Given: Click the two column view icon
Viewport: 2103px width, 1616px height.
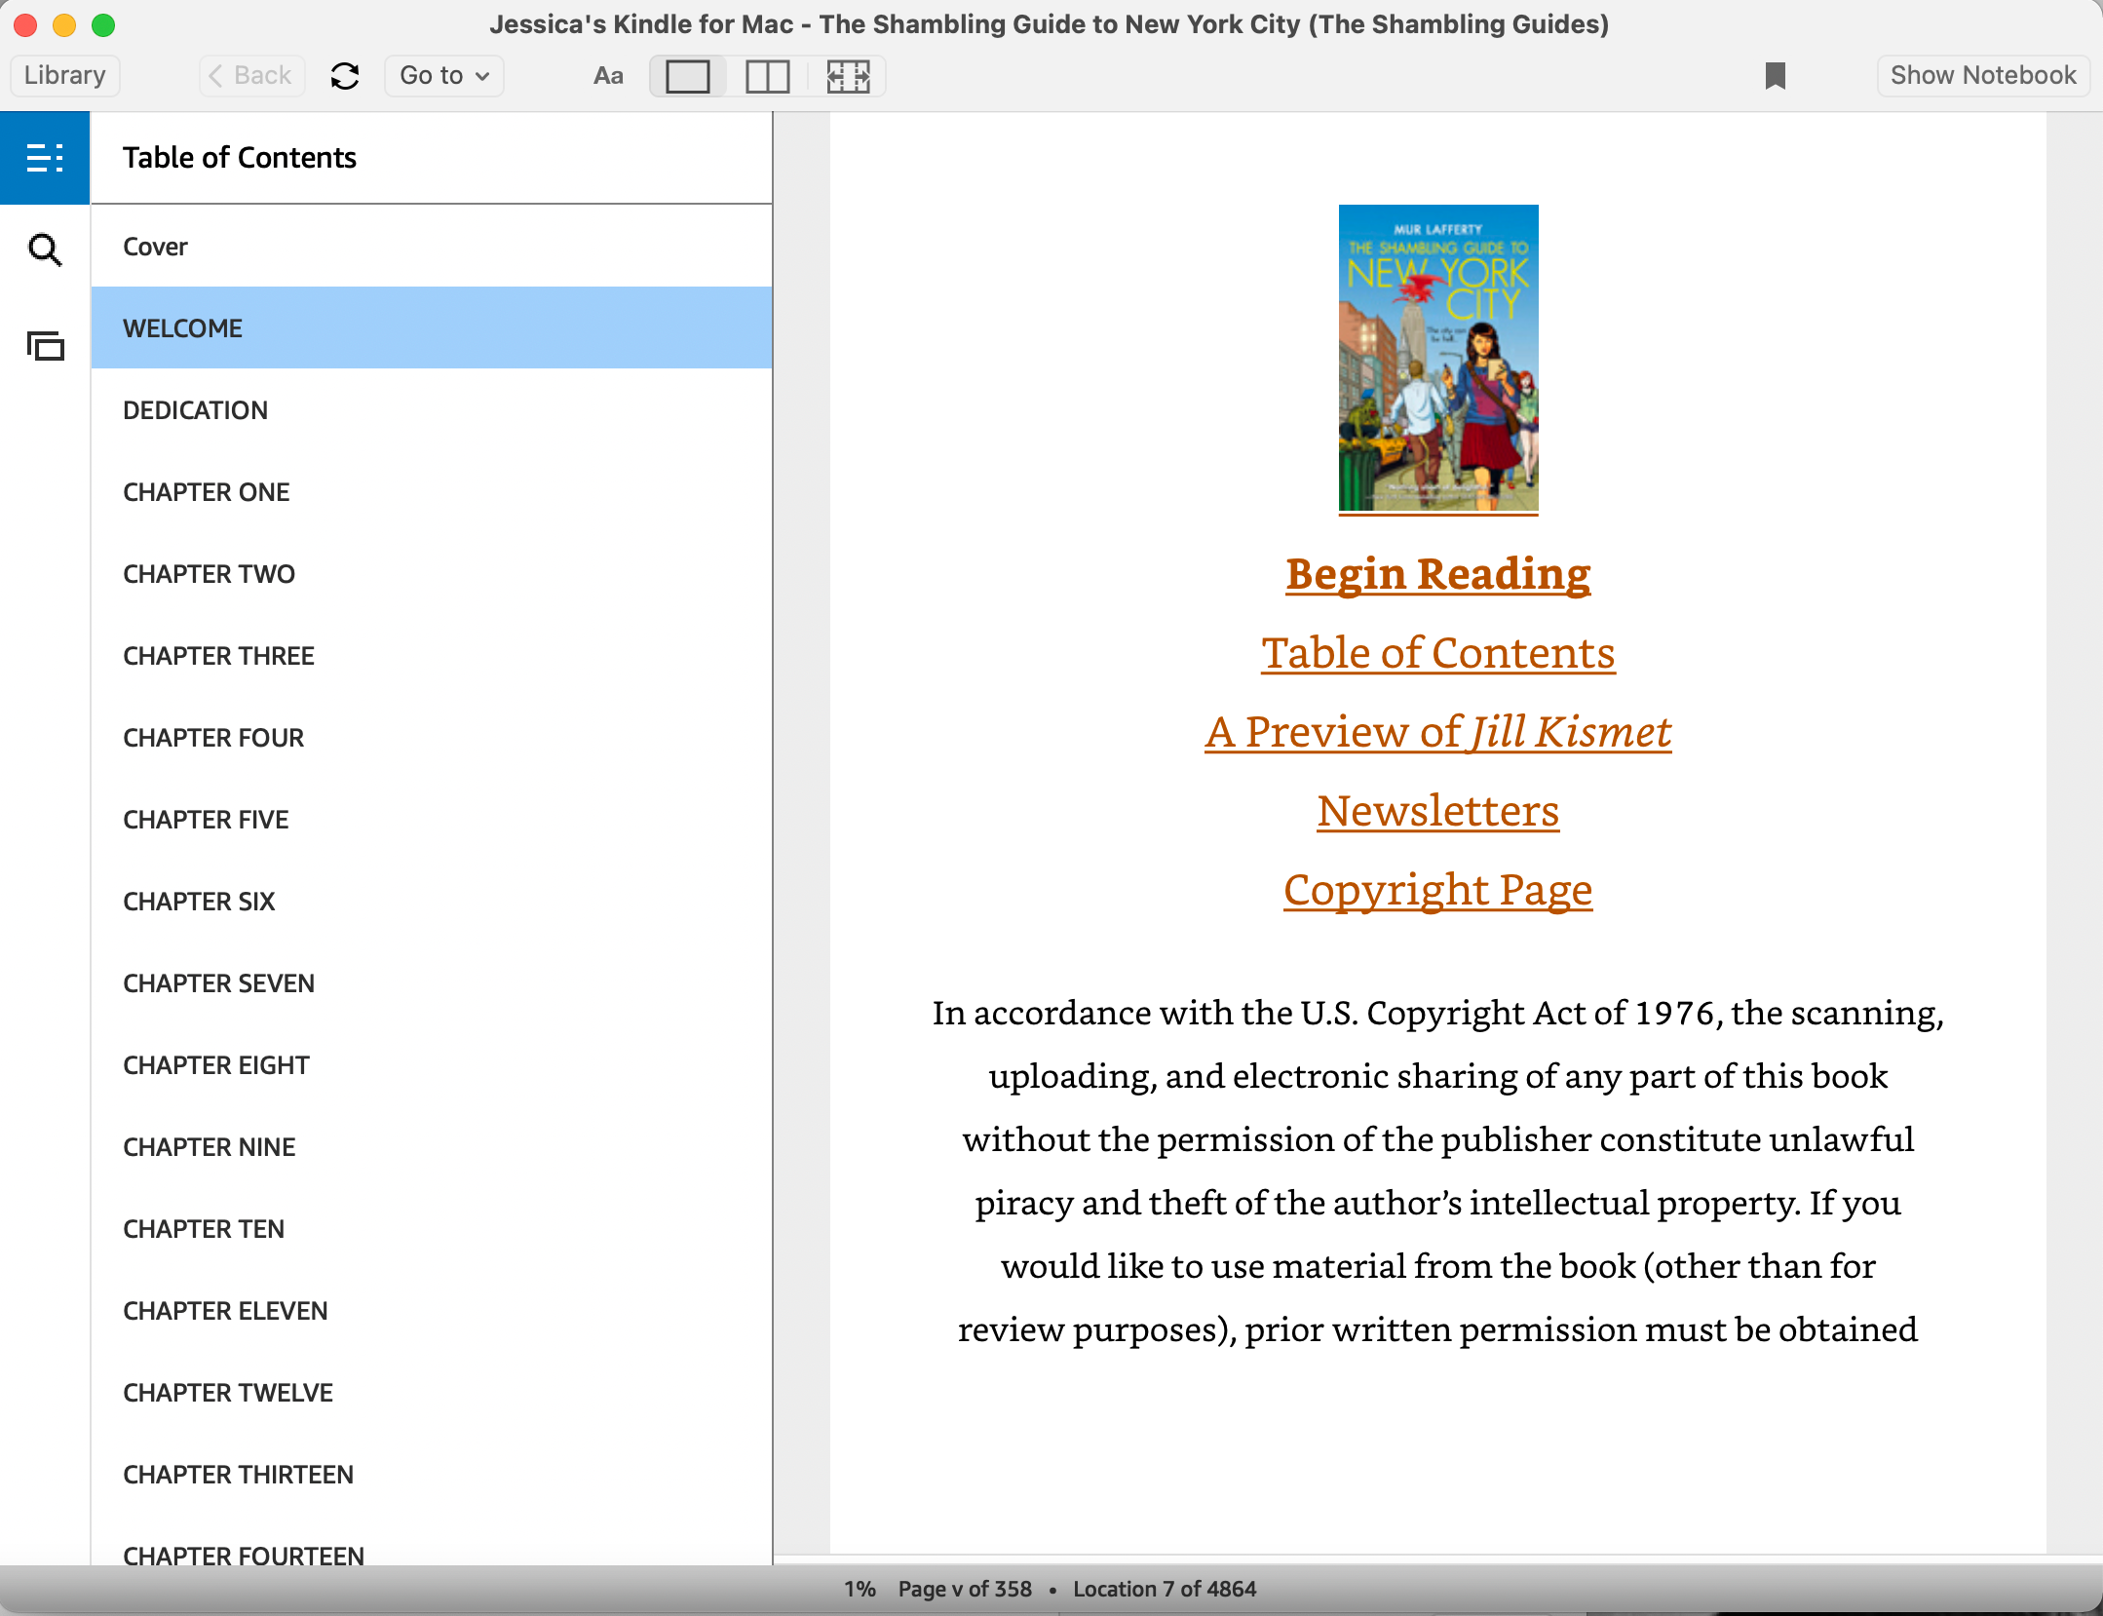Looking at the screenshot, I should pos(767,75).
